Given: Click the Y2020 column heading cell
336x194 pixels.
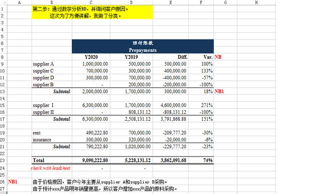Looking at the screenshot, I should pyautogui.click(x=91, y=57).
